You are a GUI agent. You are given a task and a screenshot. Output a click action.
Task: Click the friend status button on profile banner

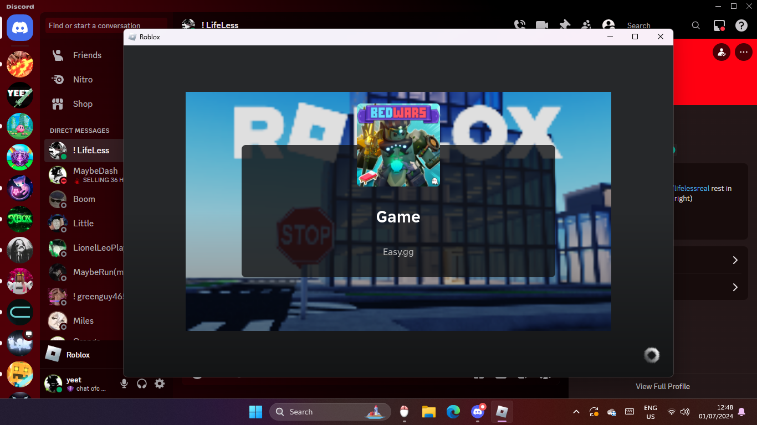[x=722, y=53]
